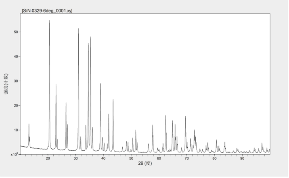Click the 40 degree tick on 2θ axis
Screen dimensions: 289x178
click(103, 158)
